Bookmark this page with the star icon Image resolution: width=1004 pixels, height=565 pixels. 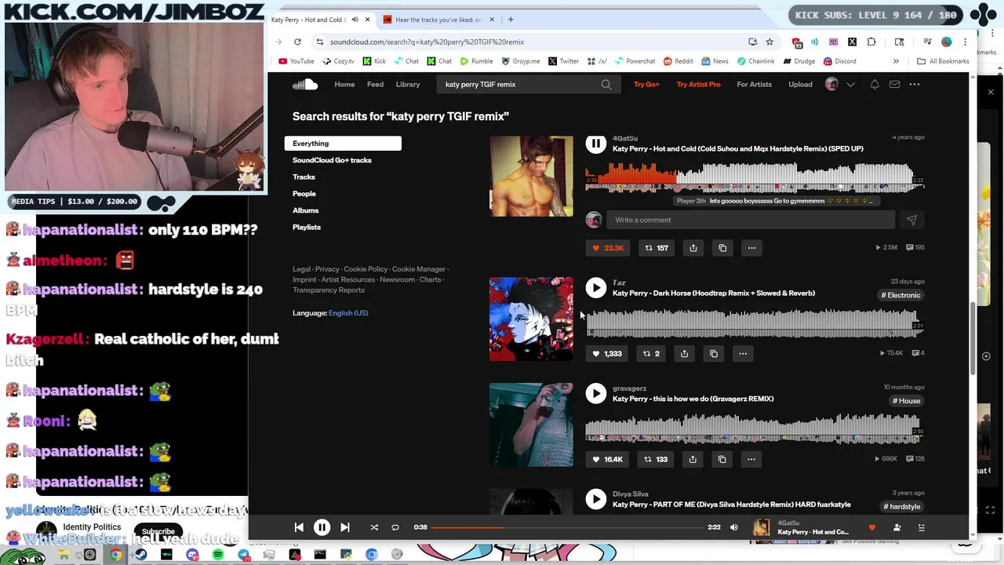[769, 42]
